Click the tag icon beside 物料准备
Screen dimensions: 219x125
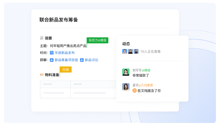[42, 75]
